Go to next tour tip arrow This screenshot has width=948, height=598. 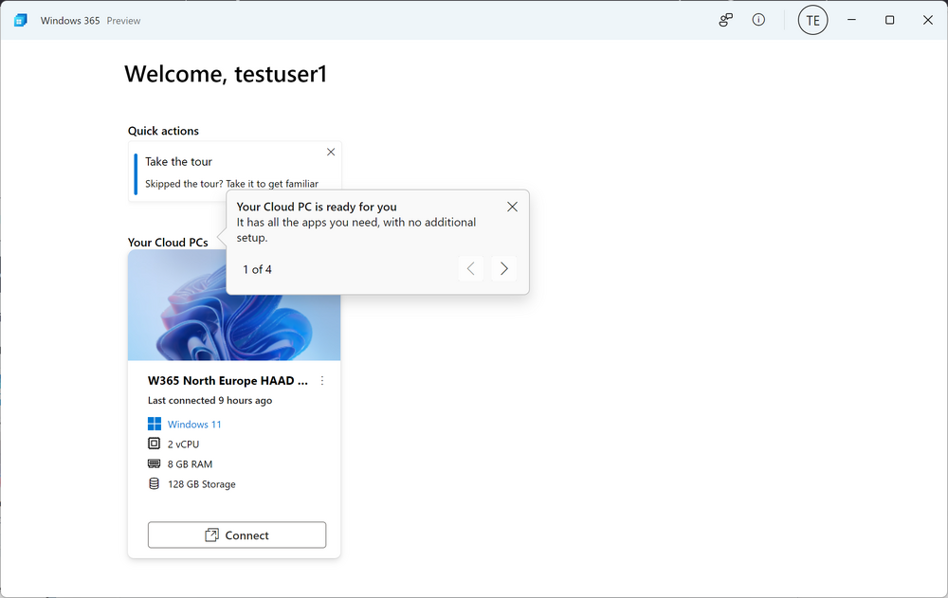point(503,268)
